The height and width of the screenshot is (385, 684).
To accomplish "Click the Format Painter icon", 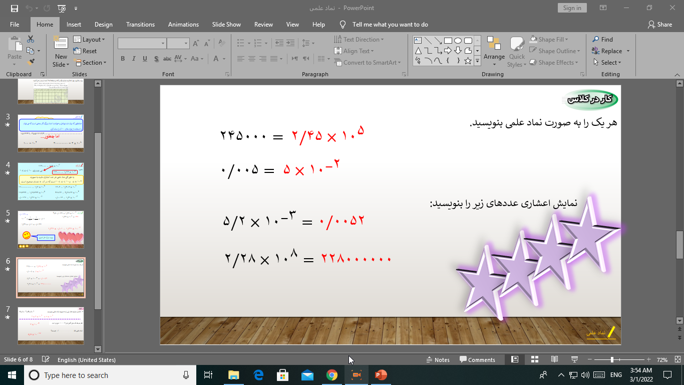I will [x=31, y=62].
